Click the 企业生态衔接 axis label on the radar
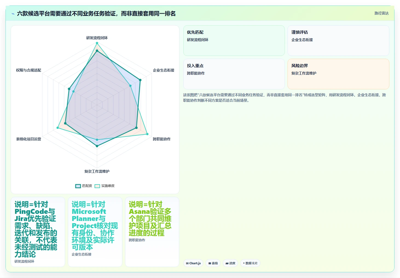400x278 pixels. pos(164,70)
